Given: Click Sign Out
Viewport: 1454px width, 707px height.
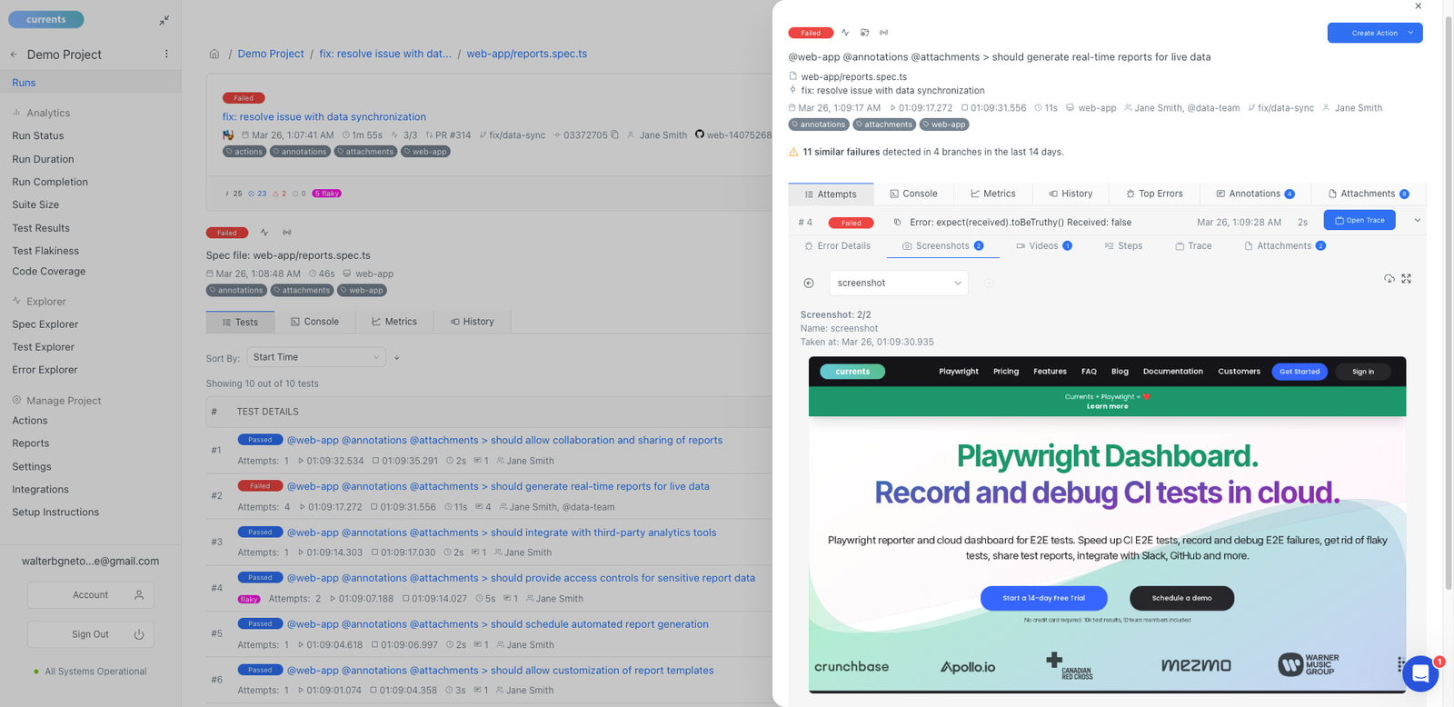Looking at the screenshot, I should pos(91,634).
